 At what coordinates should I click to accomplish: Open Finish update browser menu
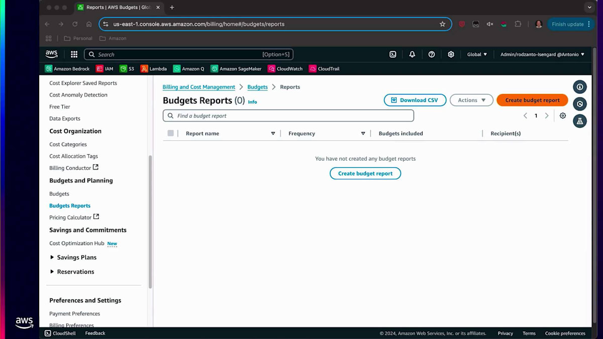coord(571,24)
